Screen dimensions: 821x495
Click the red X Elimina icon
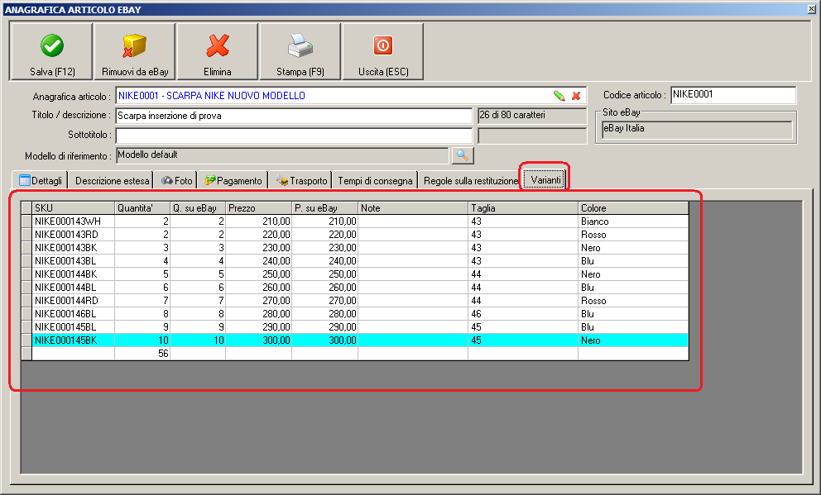218,45
